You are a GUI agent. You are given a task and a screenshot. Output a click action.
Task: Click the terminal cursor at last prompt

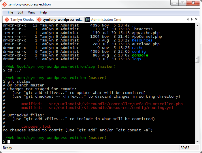(x=9, y=141)
